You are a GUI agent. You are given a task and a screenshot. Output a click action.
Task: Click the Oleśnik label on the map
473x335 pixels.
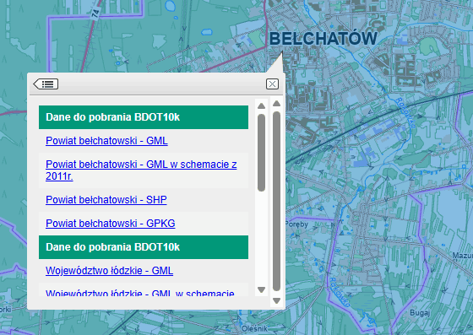254,329
